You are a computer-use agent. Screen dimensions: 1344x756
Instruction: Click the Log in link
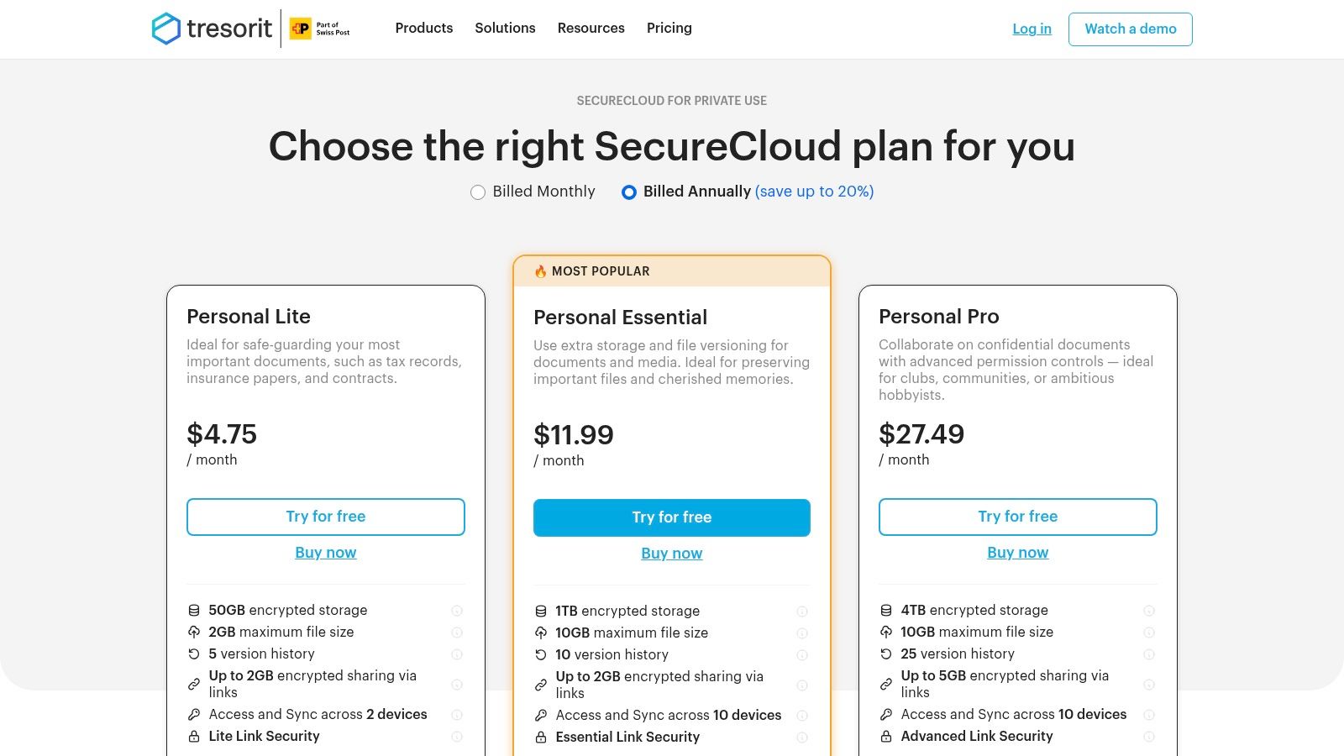[x=1032, y=29]
